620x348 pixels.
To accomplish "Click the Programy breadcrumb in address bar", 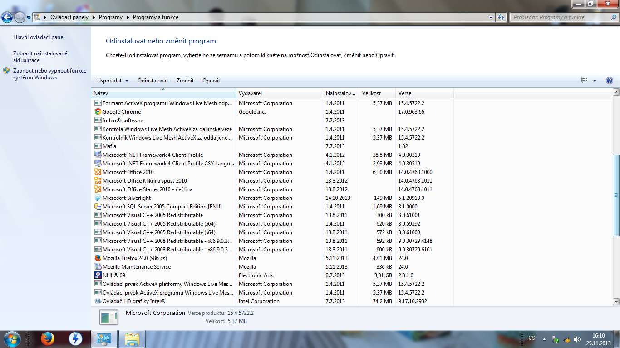I will pos(110,17).
